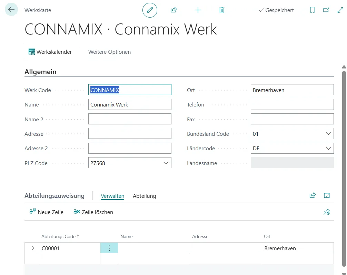This screenshot has height=275, width=347.
Task: Toggle edit mode with pencil icon
Action: (150, 10)
